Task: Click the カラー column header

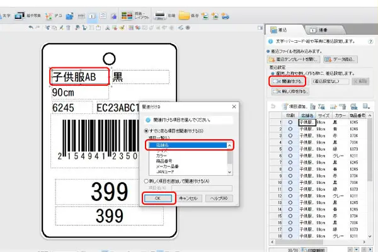Action: click(340, 115)
